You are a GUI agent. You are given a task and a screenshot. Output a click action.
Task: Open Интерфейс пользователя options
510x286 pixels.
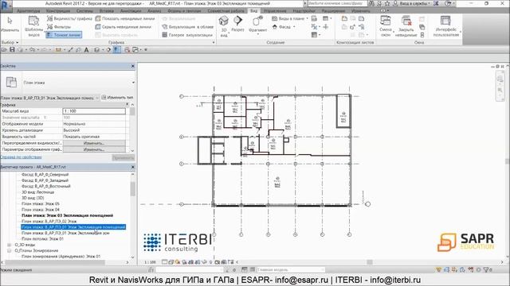pos(446,26)
